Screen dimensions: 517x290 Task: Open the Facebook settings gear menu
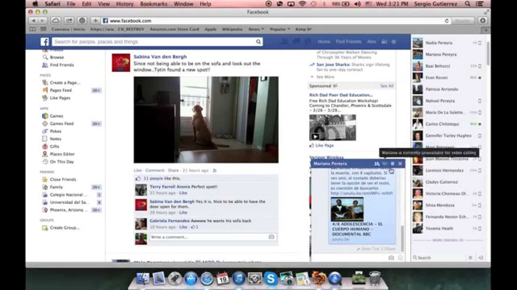[394, 41]
